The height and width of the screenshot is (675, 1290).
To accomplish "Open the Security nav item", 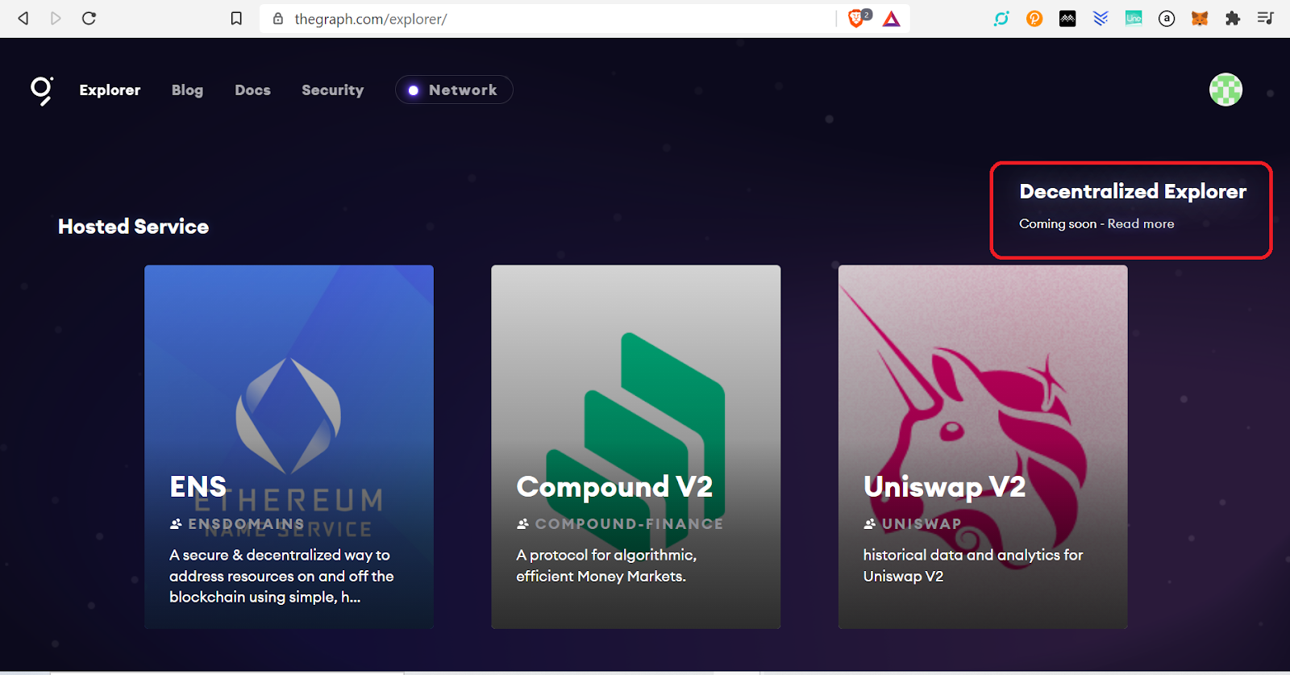I will (x=332, y=90).
